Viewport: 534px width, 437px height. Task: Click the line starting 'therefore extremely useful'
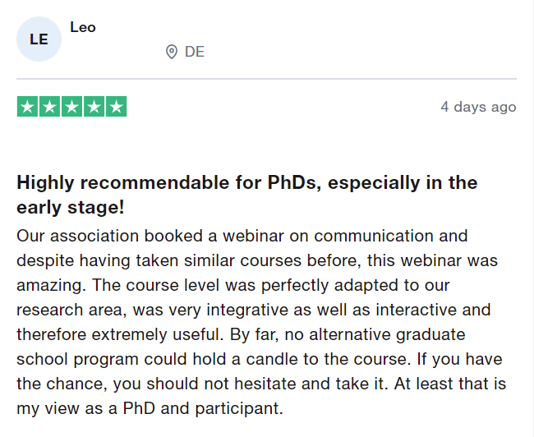pos(241,334)
